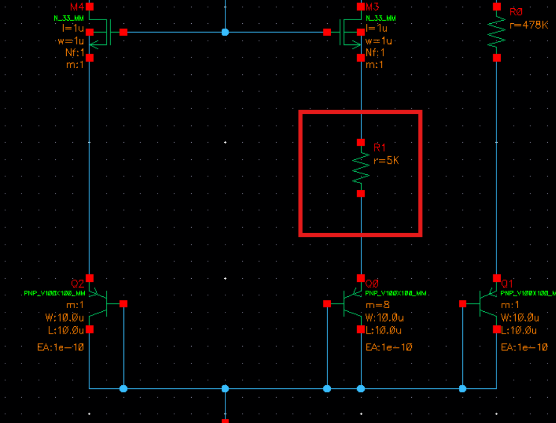Click the "R1" instance name label
The width and height of the screenshot is (556, 423).
tap(379, 147)
